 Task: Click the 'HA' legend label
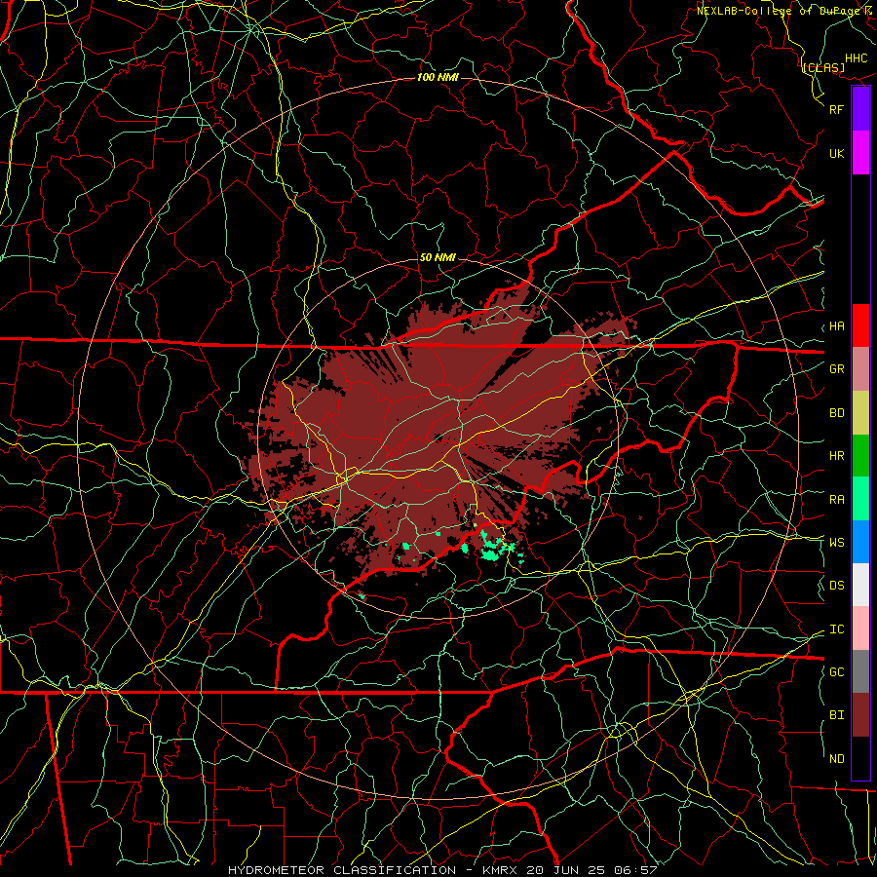[x=836, y=326]
